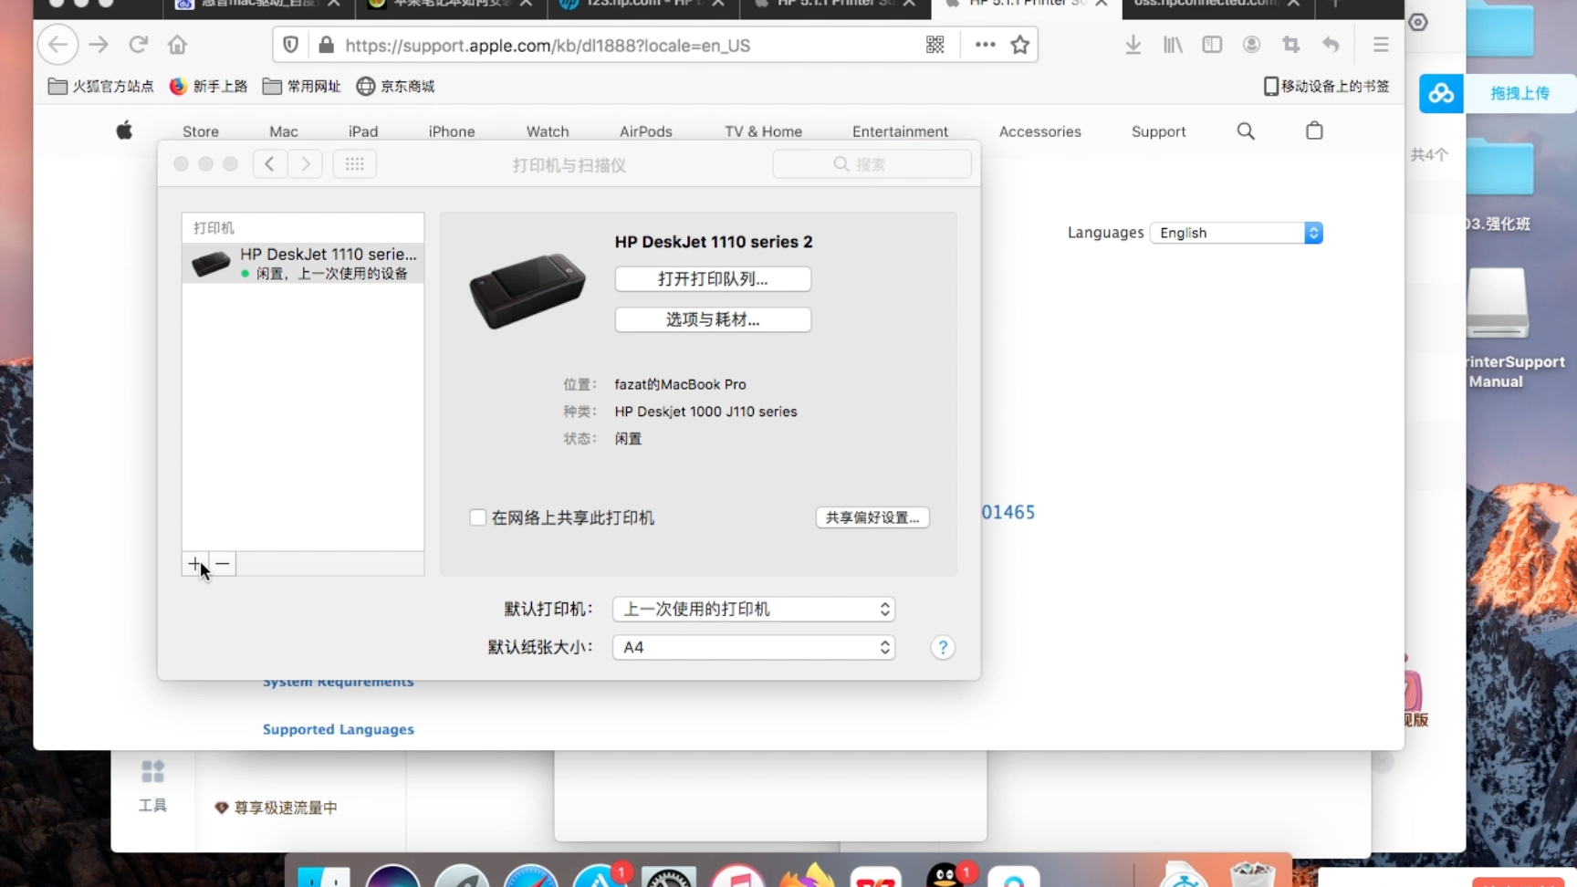Click the Firefox forward arrow

99,45
